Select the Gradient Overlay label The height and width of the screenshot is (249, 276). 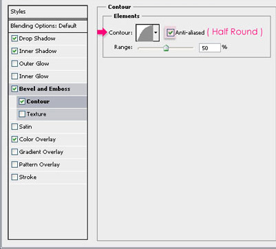pos(41,152)
